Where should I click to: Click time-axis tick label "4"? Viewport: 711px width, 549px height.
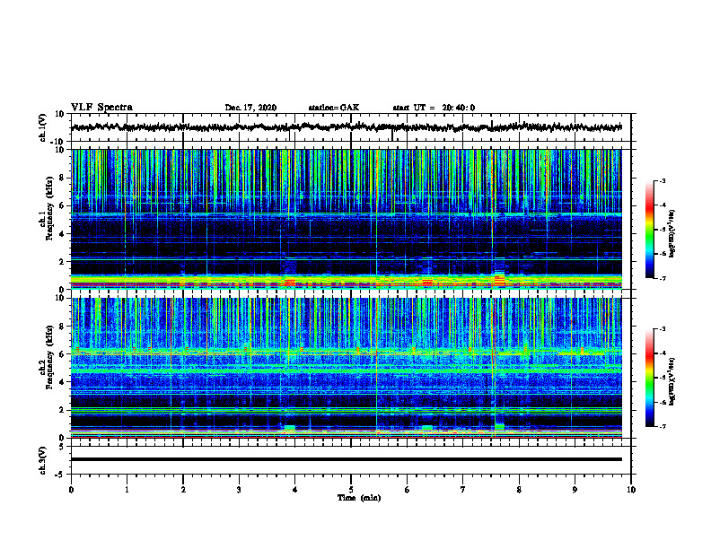[x=295, y=490]
